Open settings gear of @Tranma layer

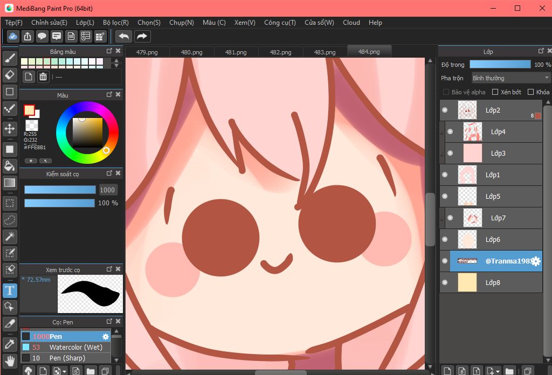point(535,261)
